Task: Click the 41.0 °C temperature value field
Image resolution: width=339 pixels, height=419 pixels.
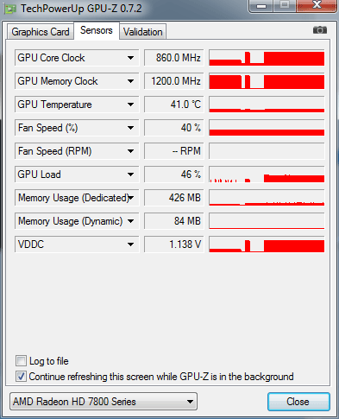Action: point(174,105)
